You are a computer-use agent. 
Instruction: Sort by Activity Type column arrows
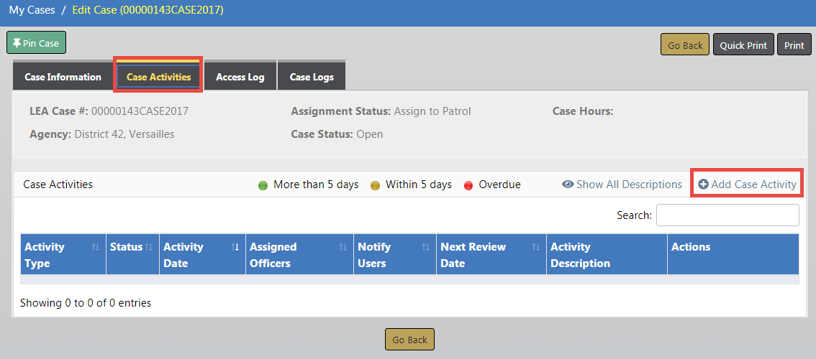coord(96,247)
